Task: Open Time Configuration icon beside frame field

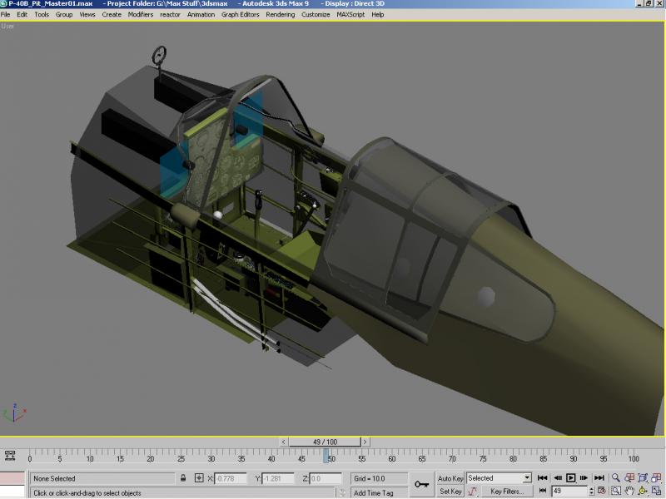Action: (x=602, y=491)
